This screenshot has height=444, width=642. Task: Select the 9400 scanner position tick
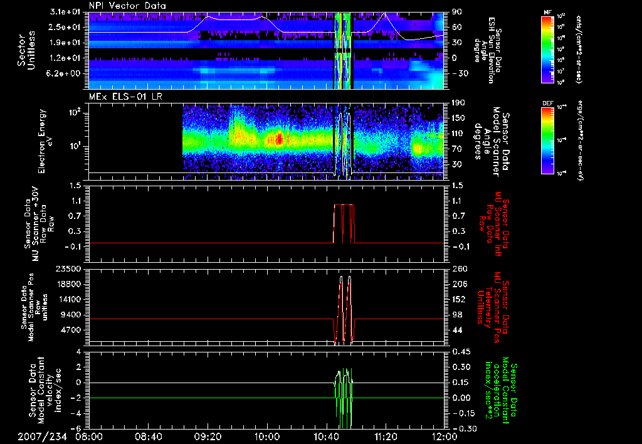tap(71, 315)
